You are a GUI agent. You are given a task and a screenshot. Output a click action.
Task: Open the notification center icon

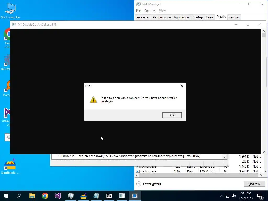coord(260,196)
